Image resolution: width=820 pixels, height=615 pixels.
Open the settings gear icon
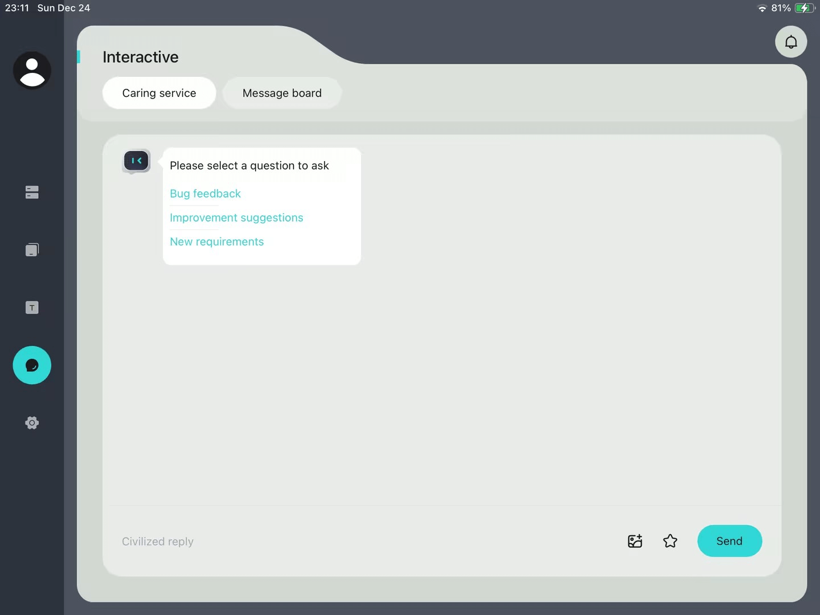click(x=32, y=423)
